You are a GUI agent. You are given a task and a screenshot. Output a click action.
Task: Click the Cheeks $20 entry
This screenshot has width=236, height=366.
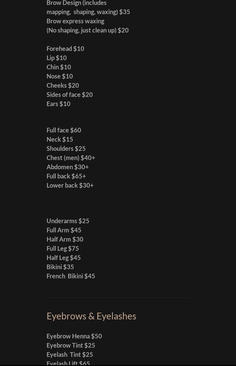pos(63,86)
